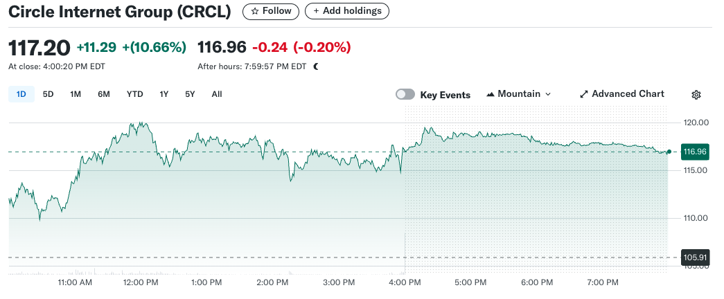
Task: Select the 1M range tab
Action: [76, 94]
